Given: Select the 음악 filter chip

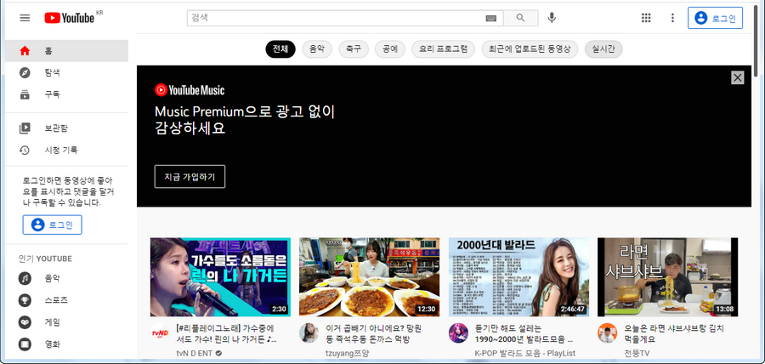Looking at the screenshot, I should 317,48.
